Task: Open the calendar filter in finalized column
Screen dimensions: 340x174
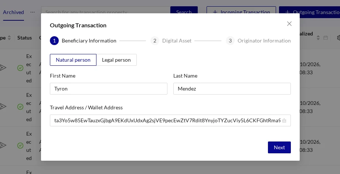Action: click(x=326, y=38)
